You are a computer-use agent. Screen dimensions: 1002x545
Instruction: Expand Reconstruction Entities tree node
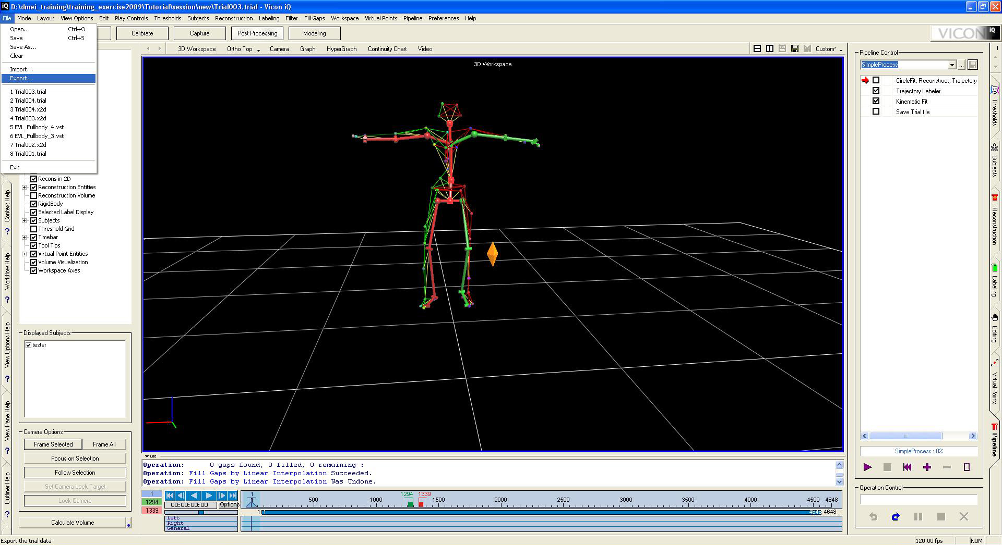[x=24, y=187]
